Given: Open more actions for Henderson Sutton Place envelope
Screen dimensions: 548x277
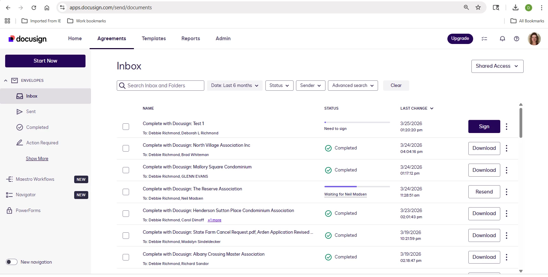Looking at the screenshot, I should point(506,213).
